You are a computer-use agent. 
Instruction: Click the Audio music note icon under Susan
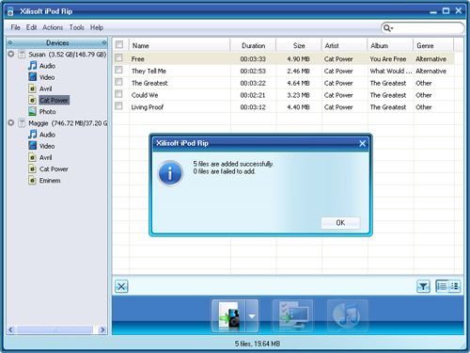(32, 66)
